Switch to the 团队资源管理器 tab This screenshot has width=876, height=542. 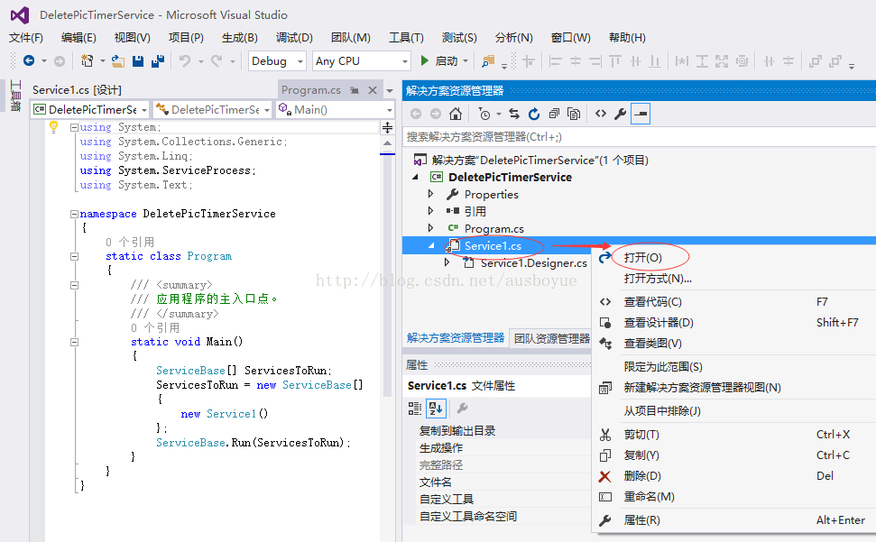[552, 338]
